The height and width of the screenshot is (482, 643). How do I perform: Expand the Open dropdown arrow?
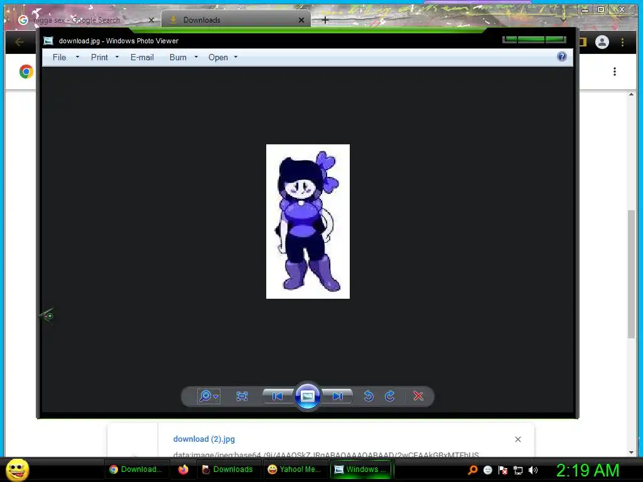(236, 57)
